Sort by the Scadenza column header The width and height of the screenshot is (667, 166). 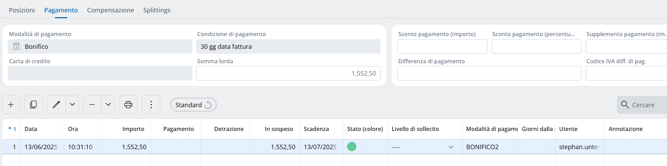(316, 129)
